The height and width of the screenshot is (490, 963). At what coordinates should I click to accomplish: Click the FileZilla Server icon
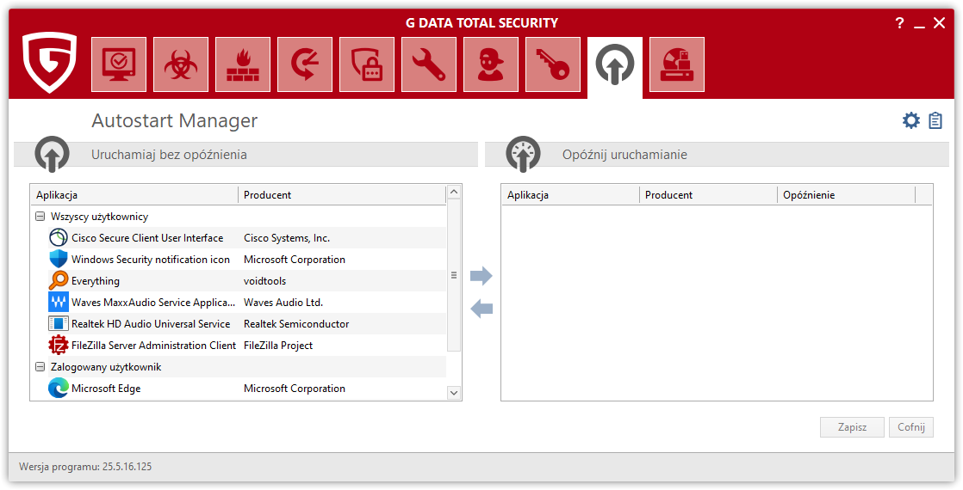click(59, 346)
